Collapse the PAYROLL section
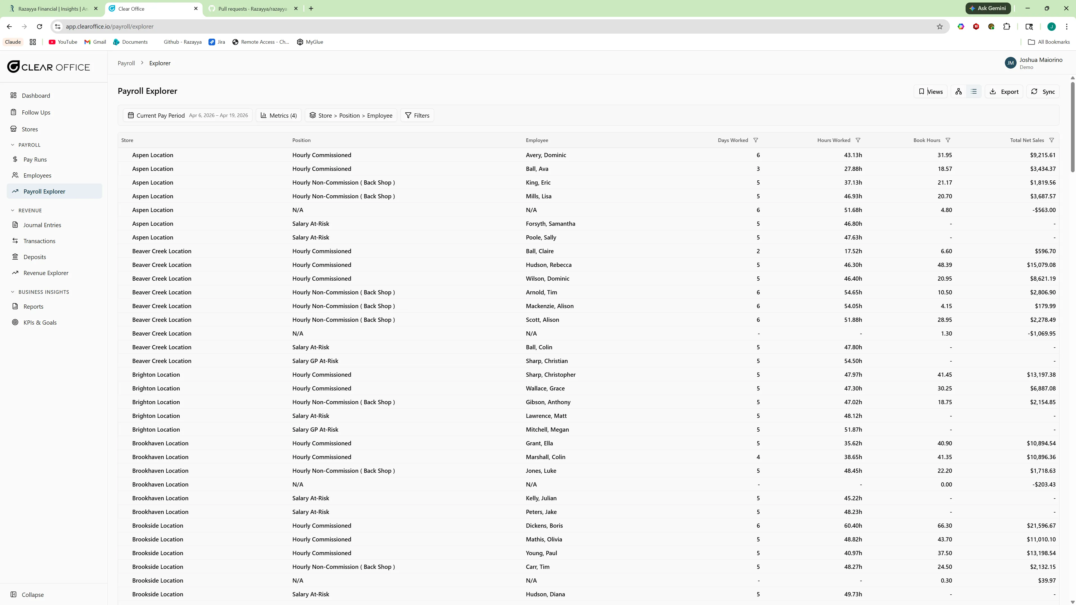 [12, 145]
